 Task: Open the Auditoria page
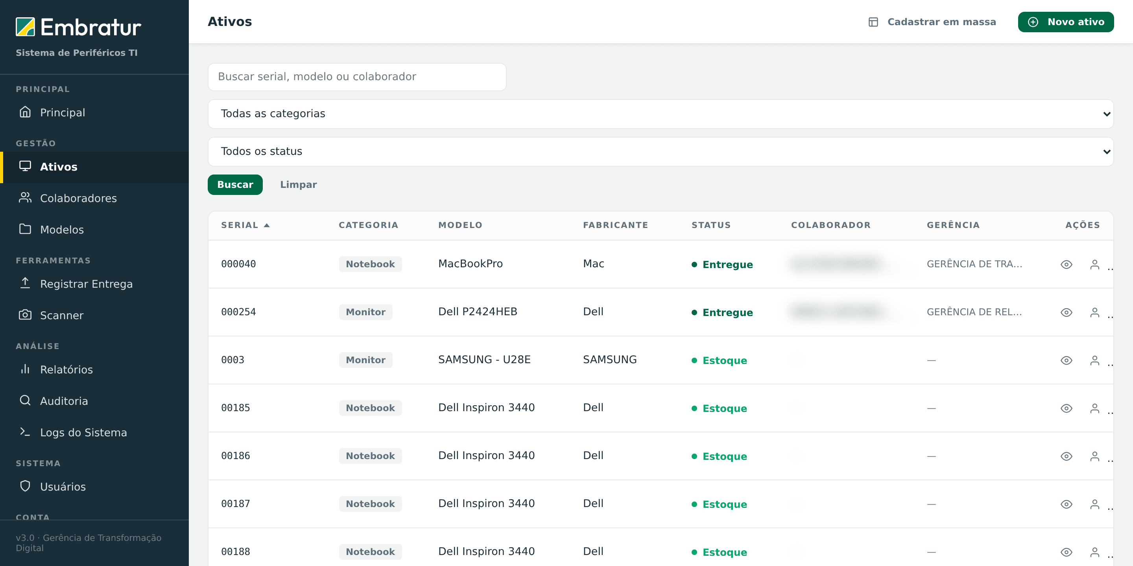pyautogui.click(x=94, y=401)
